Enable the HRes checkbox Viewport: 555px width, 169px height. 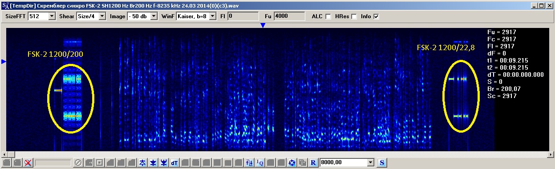pos(354,16)
